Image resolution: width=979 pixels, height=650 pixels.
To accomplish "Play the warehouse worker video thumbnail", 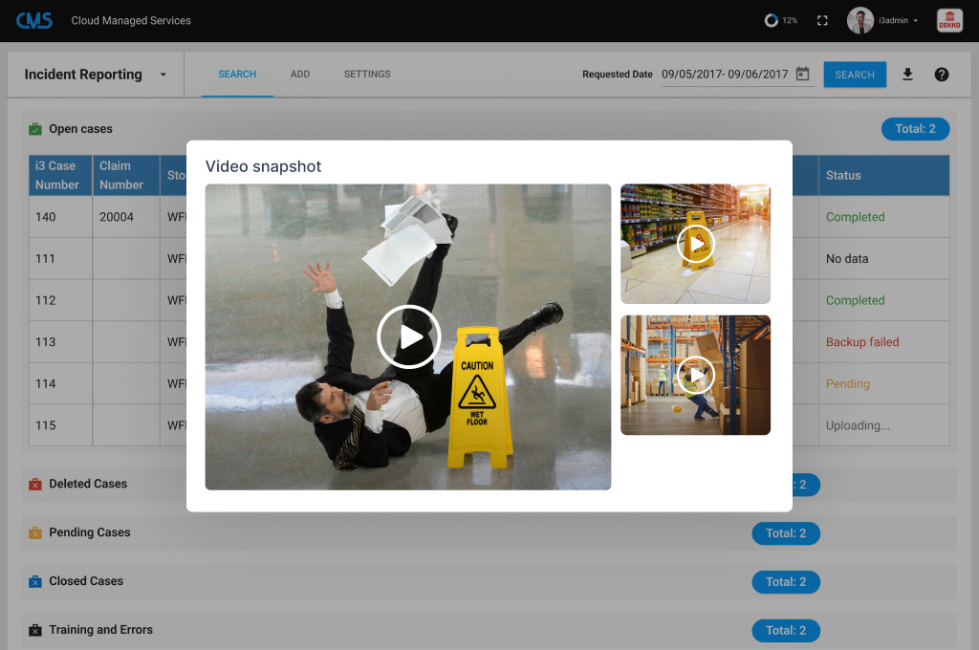I will point(695,375).
